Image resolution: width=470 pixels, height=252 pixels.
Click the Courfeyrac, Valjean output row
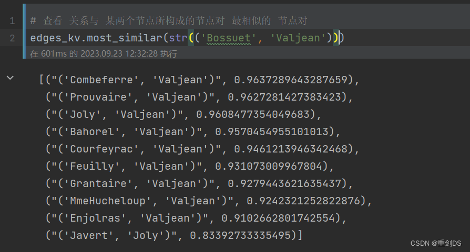[202, 149]
